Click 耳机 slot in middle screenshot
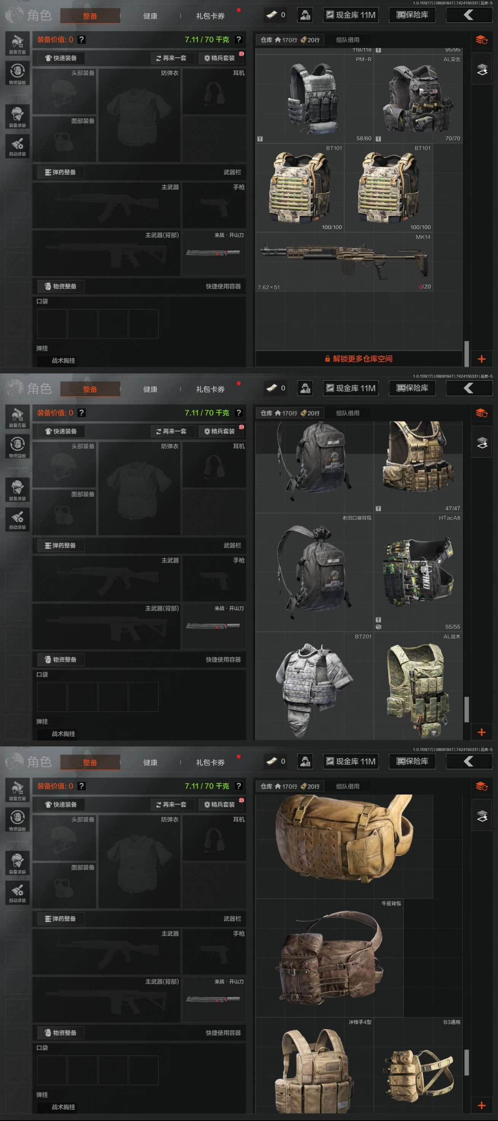 214,464
